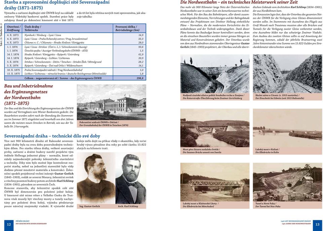The width and height of the screenshot is (323, 231).
Task: Open the portrait of Arch. Karl Schlimp
Action: pyautogui.click(x=131, y=178)
